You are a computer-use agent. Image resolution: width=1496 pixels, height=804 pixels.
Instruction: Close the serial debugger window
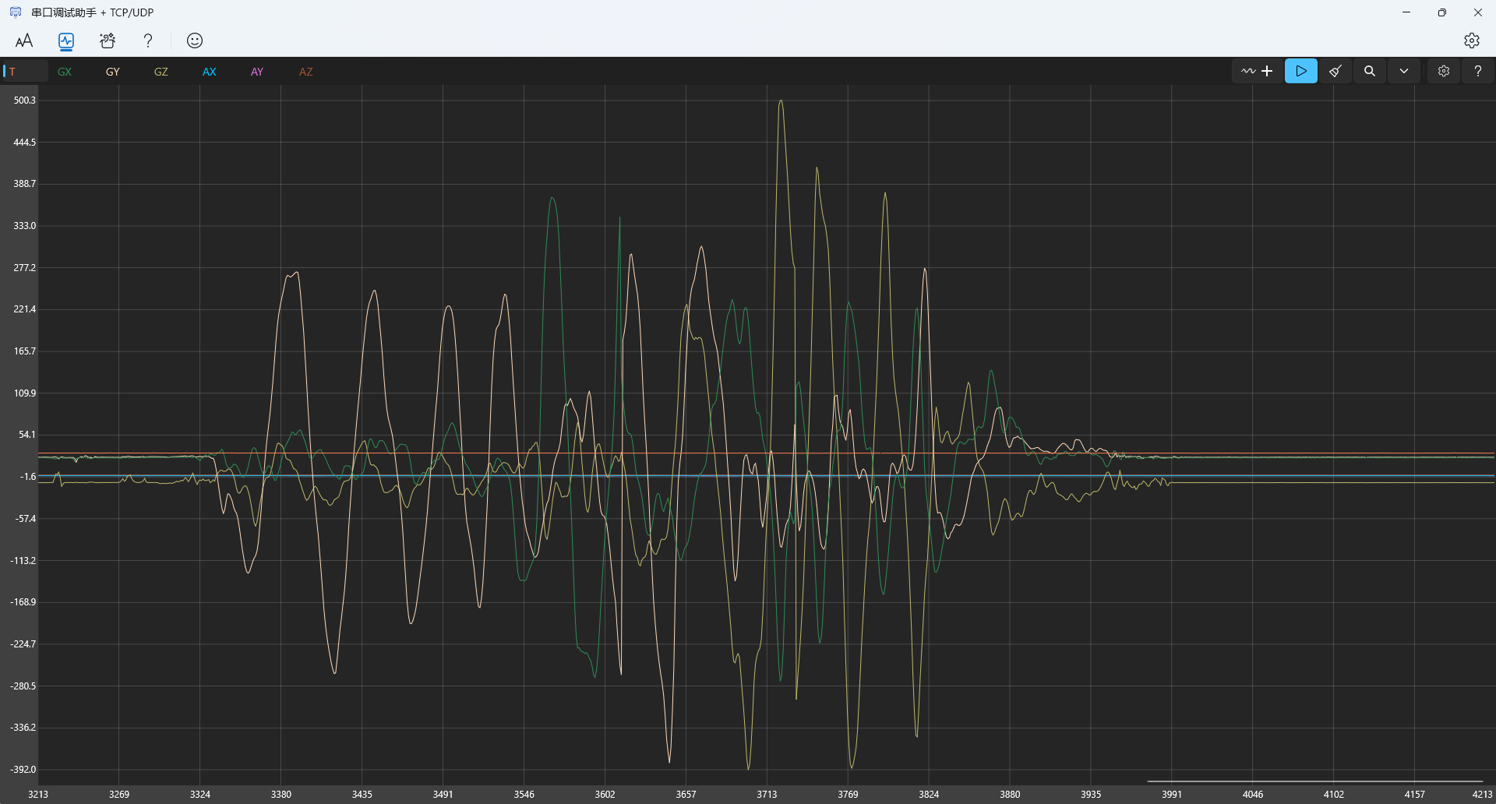1478,12
